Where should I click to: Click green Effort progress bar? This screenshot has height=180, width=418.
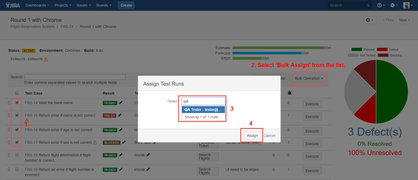[x=247, y=58]
